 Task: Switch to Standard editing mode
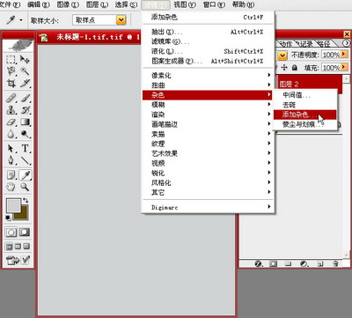click(x=11, y=233)
